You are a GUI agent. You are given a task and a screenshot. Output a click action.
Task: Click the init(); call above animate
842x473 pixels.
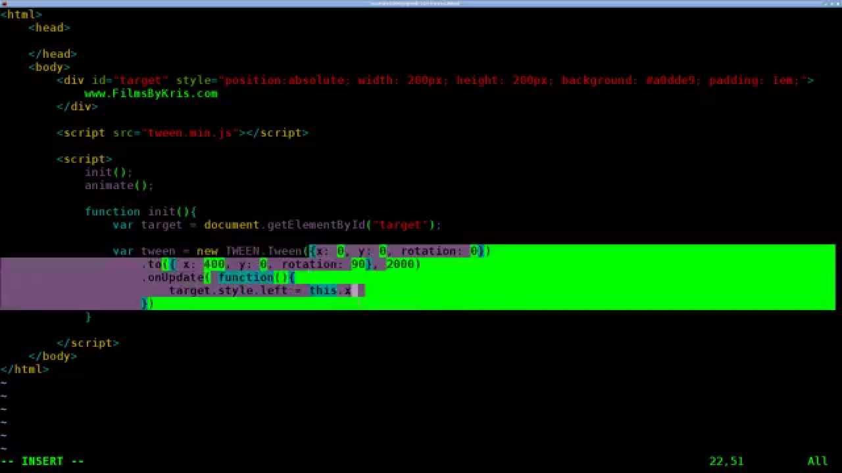point(109,172)
